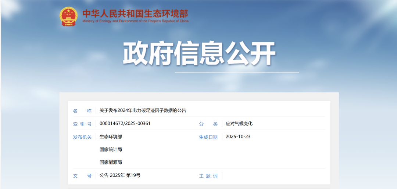Select issuing agency 国家统计局
Image resolution: width=397 pixels, height=189 pixels.
(111, 150)
